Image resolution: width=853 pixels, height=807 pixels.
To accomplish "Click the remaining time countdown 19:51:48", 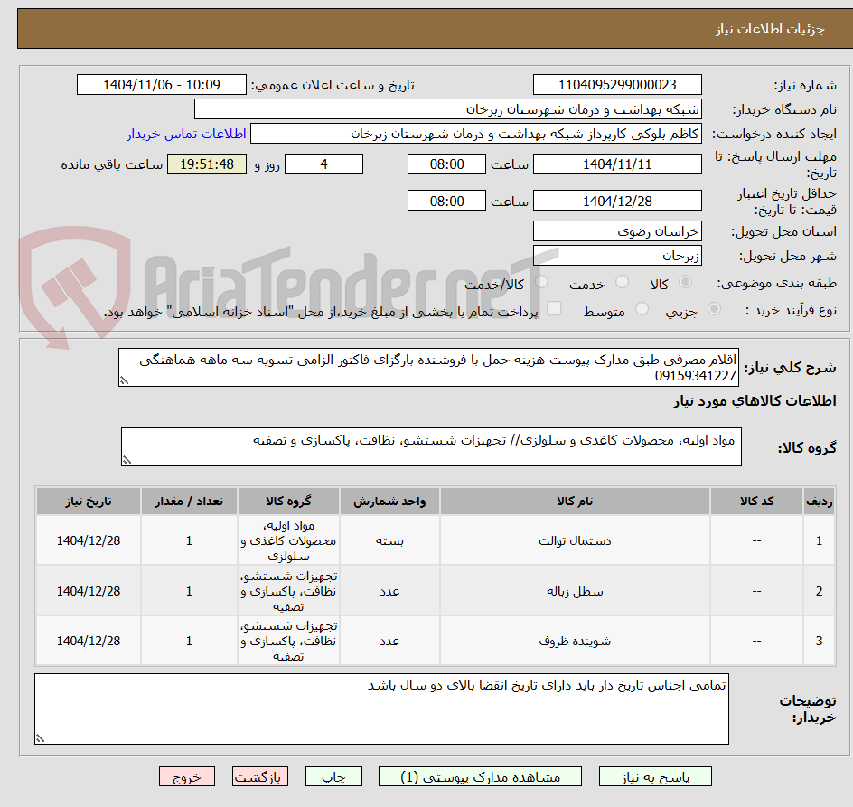I will 207,164.
